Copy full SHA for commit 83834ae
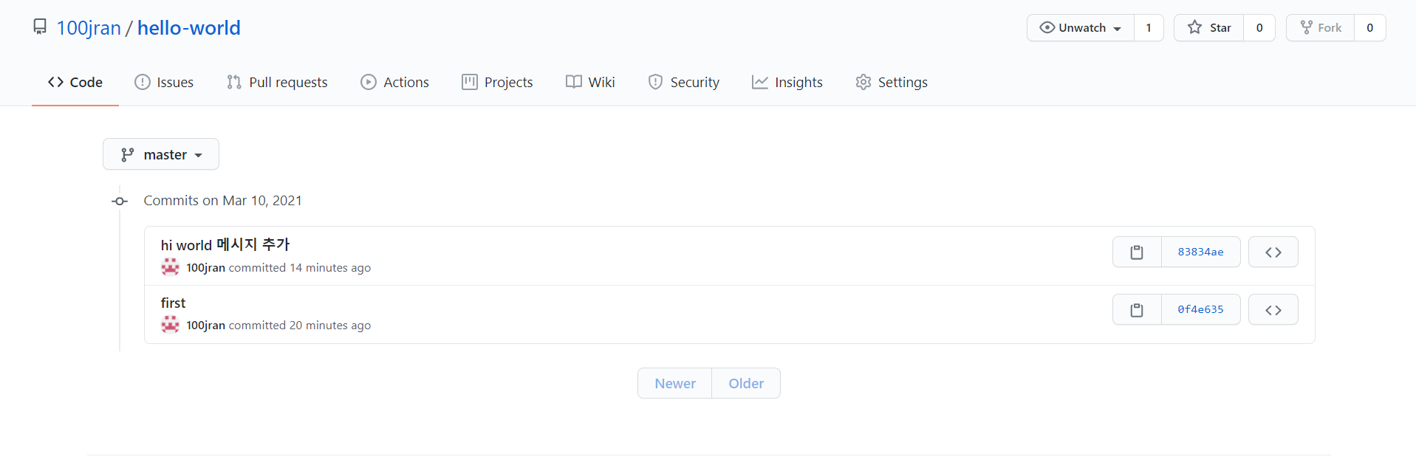The image size is (1416, 468). pos(1137,252)
